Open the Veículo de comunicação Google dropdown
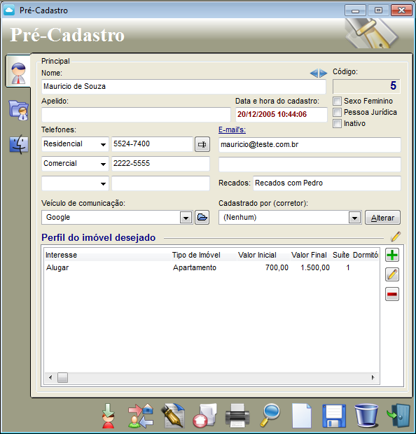This screenshot has width=416, height=434. (186, 218)
